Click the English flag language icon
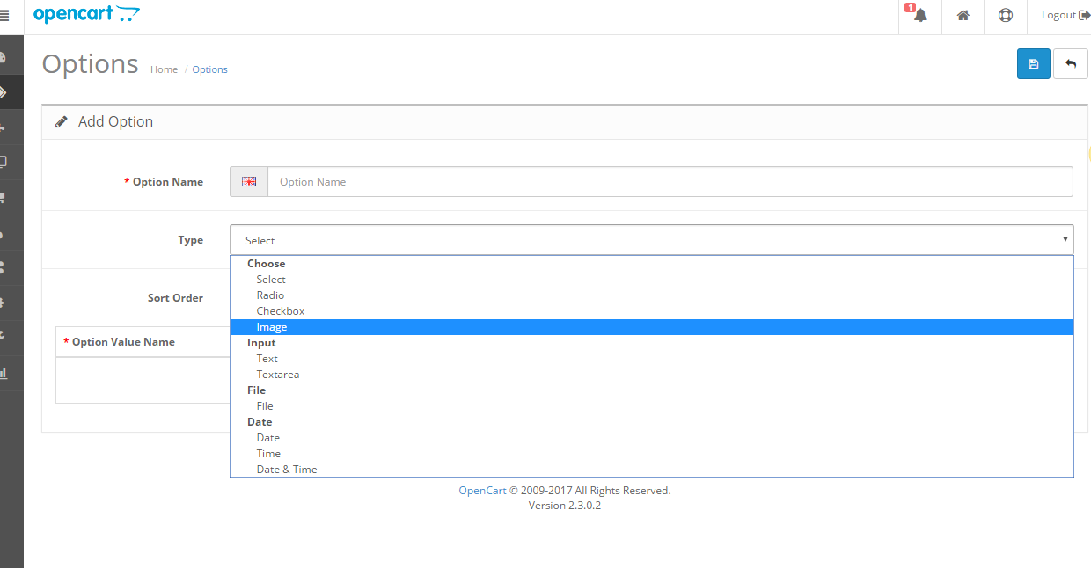Screen dimensions: 1091x568 click(x=249, y=182)
